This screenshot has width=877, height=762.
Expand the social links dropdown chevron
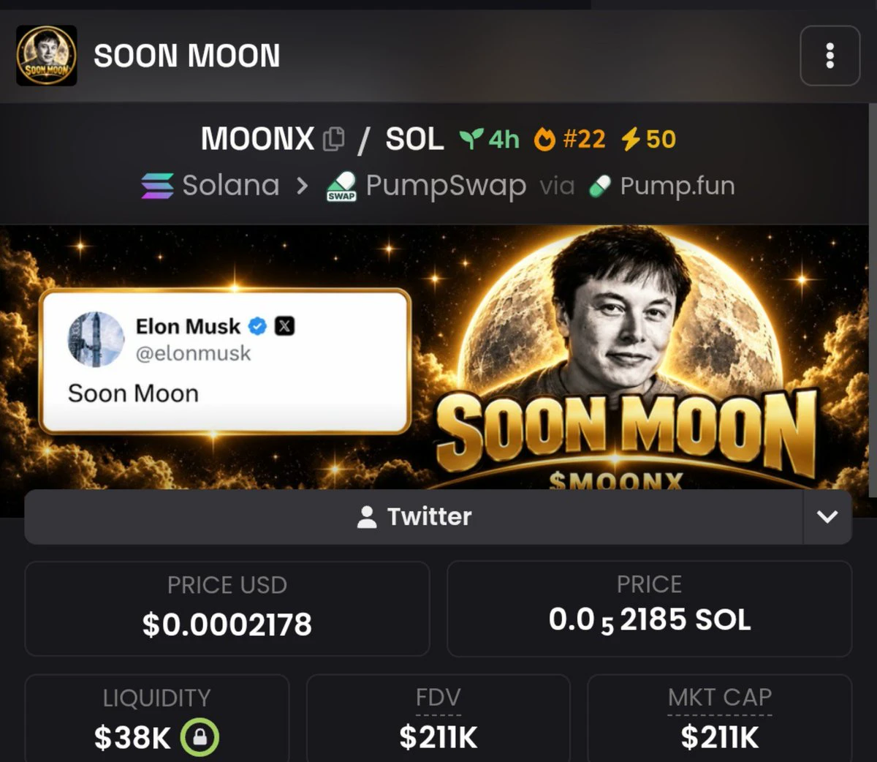click(x=827, y=517)
